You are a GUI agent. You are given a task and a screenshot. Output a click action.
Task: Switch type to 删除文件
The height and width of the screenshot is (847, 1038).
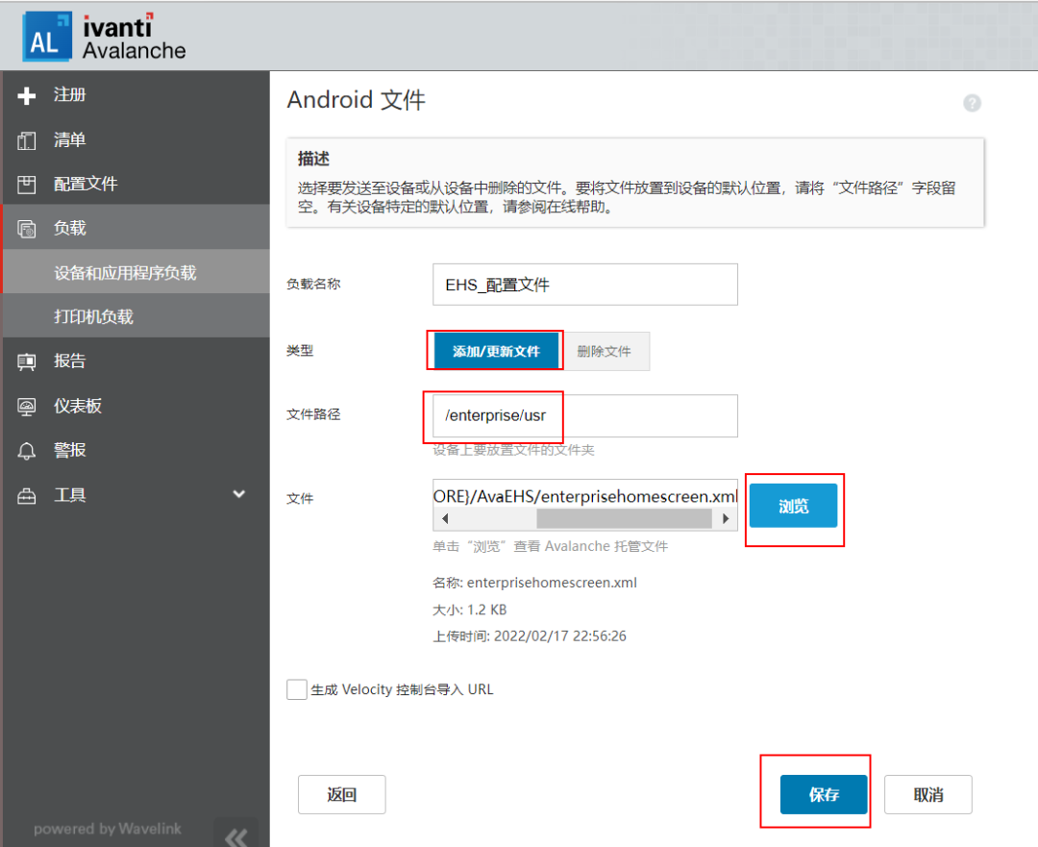coord(604,351)
